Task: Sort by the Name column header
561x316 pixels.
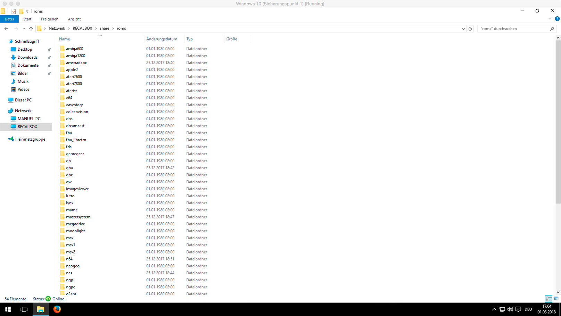Action: [x=64, y=39]
